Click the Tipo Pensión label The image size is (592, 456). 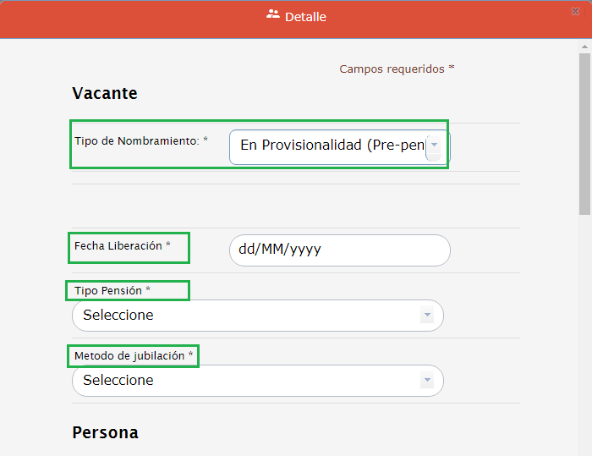[x=112, y=290]
